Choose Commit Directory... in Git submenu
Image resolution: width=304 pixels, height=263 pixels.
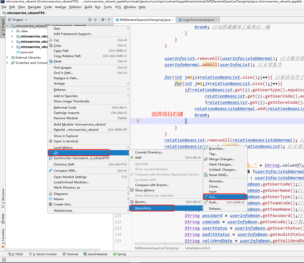click(149, 152)
